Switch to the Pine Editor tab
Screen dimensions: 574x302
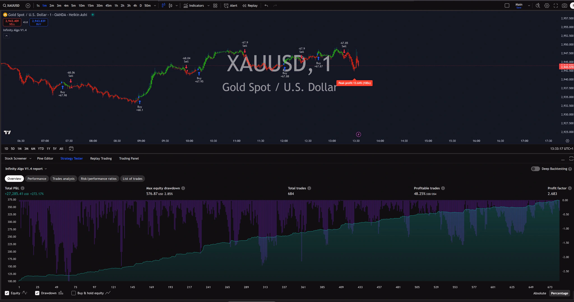[x=45, y=158]
